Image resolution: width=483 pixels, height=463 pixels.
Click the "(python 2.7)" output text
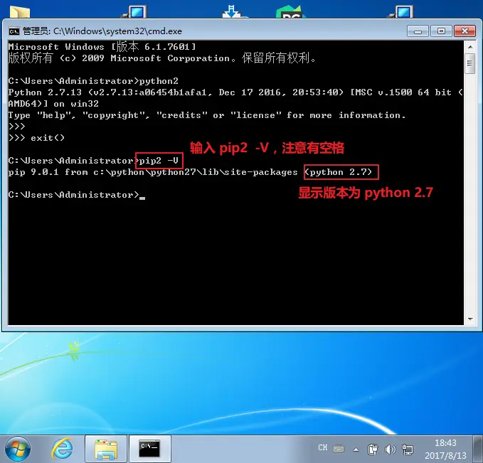338,172
